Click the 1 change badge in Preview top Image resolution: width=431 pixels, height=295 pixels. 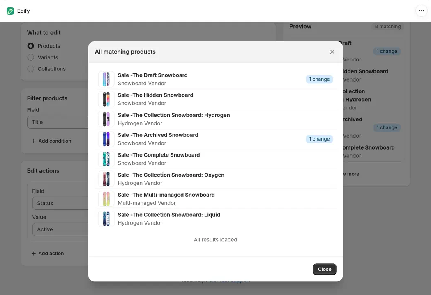[x=387, y=51]
